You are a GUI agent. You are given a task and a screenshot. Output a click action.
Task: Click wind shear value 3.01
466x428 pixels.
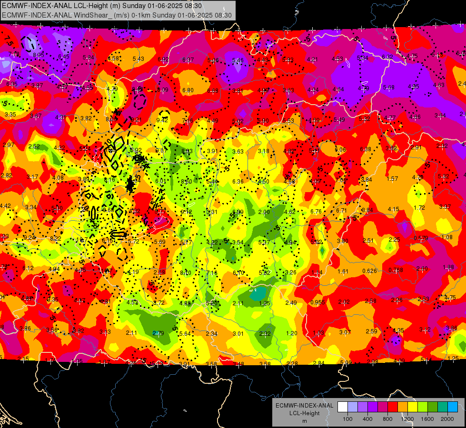[238, 333]
